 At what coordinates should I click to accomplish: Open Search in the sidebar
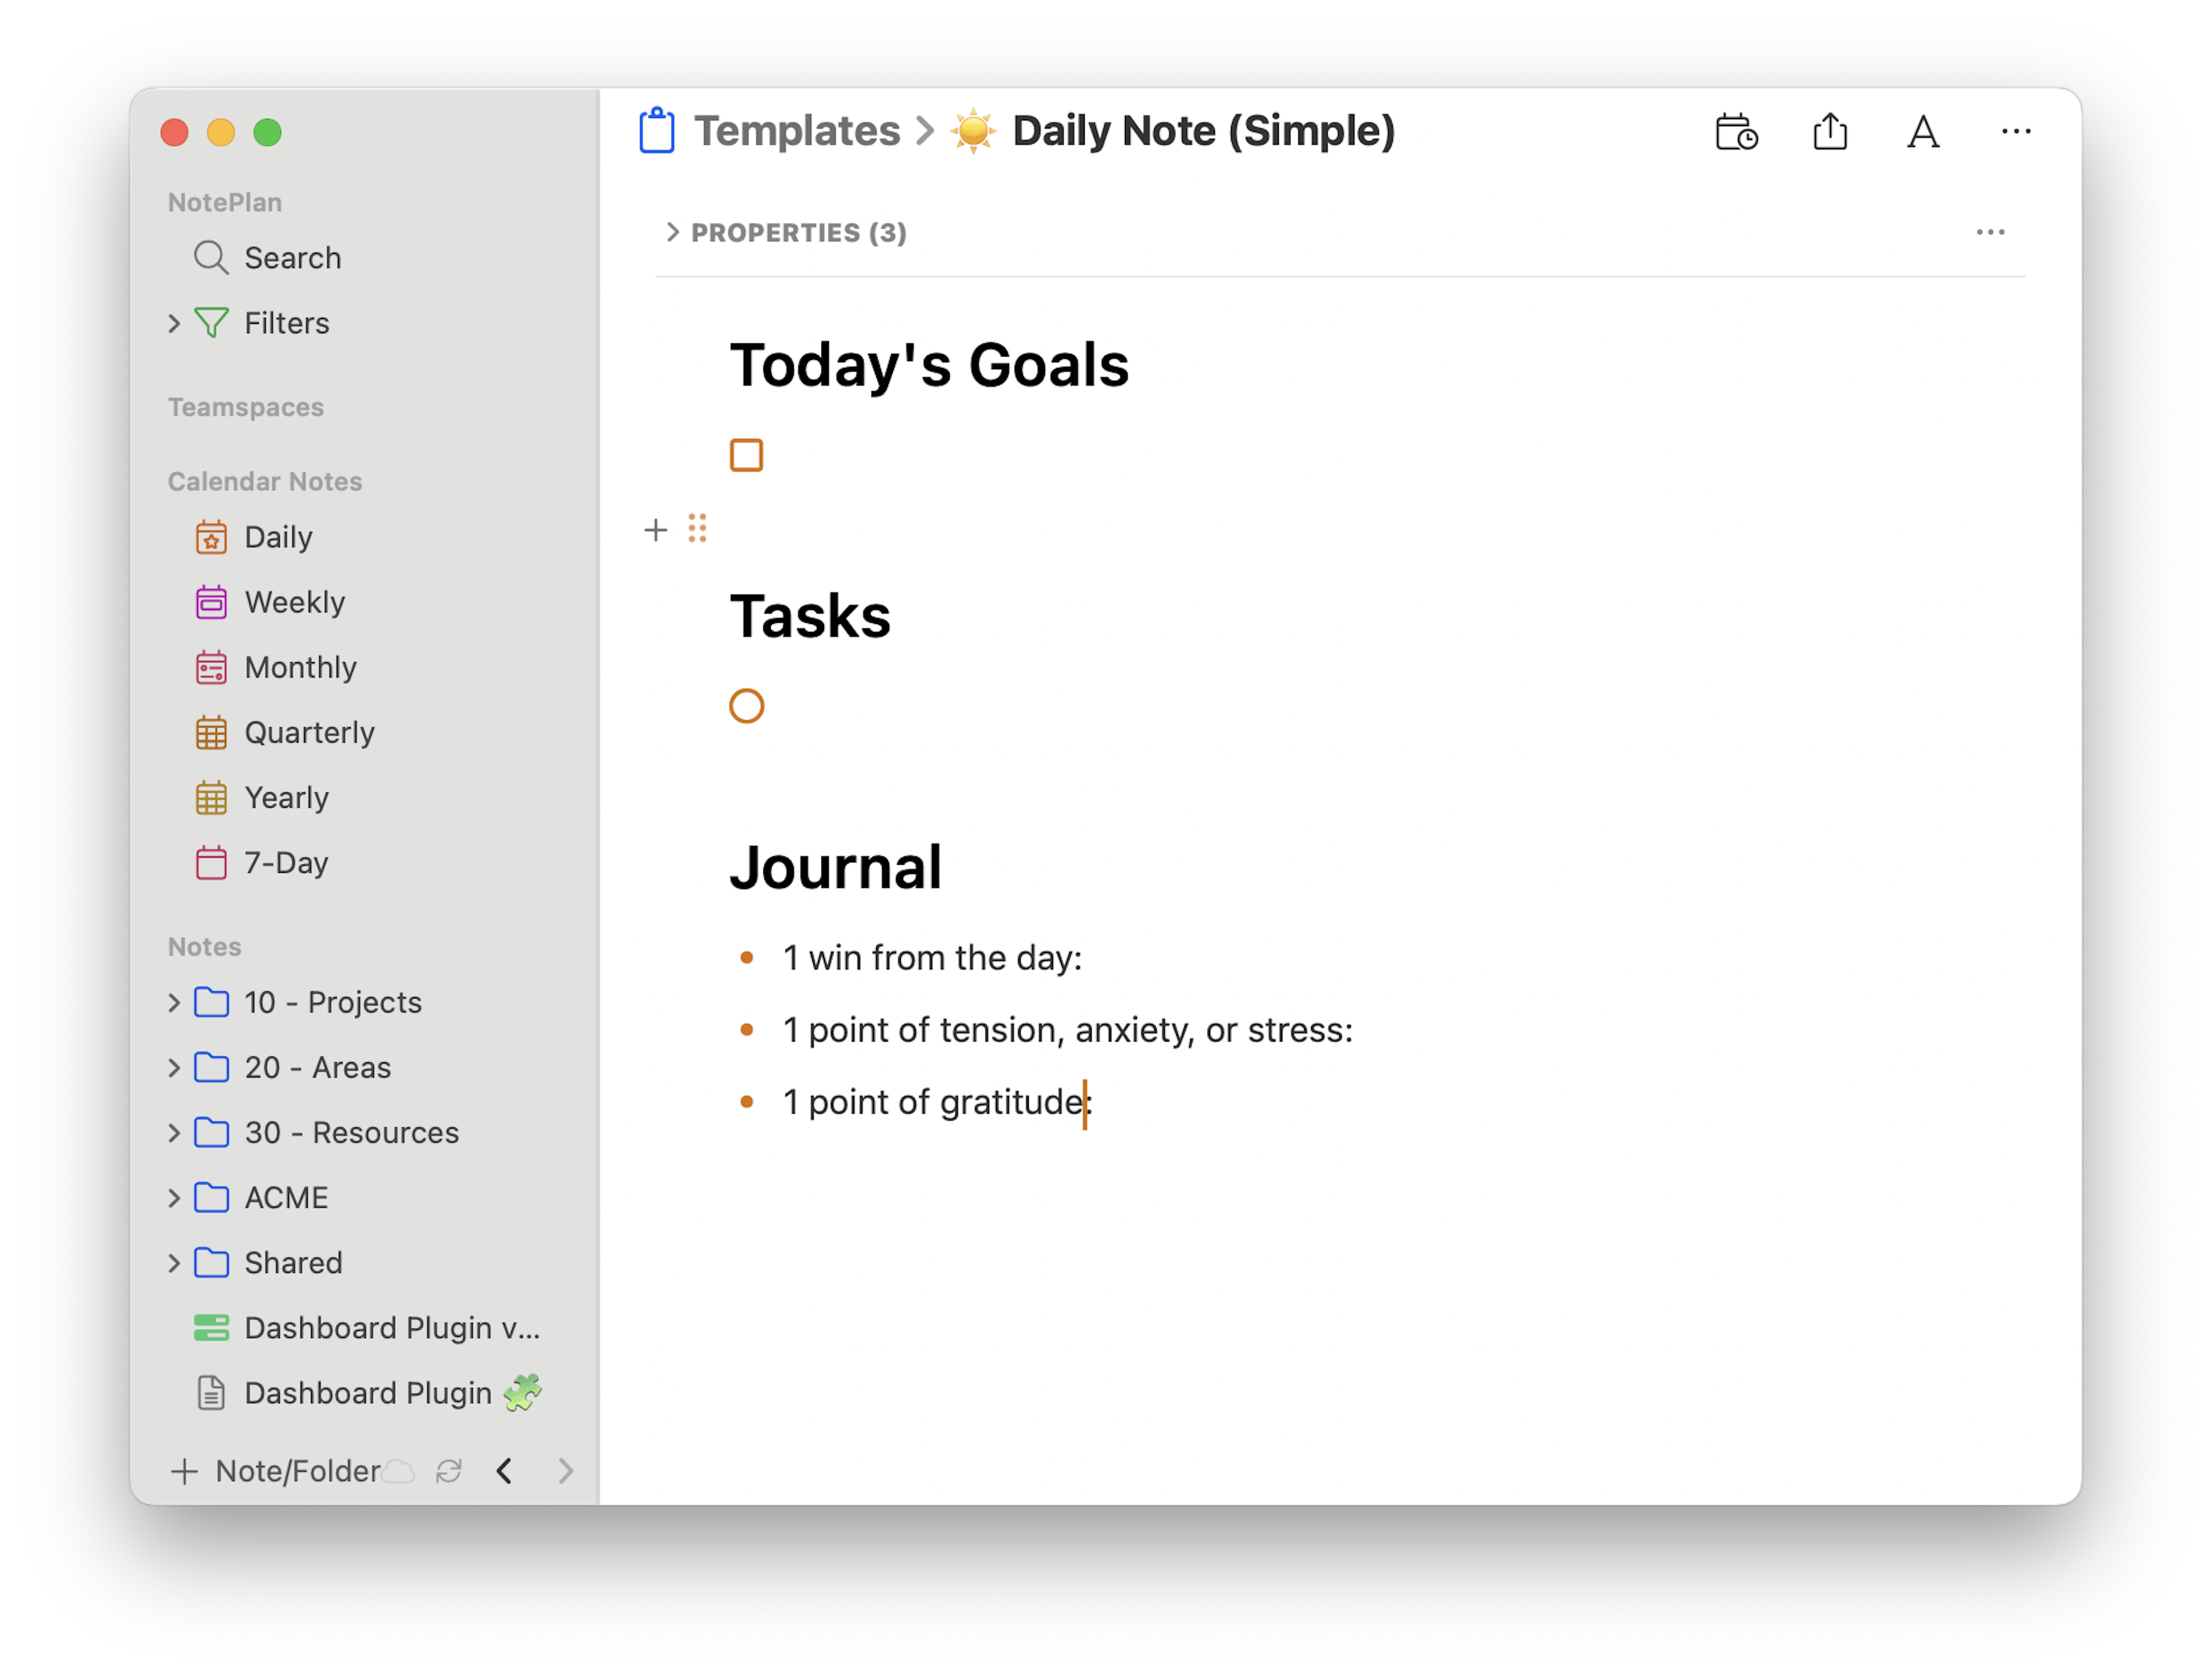click(x=292, y=258)
